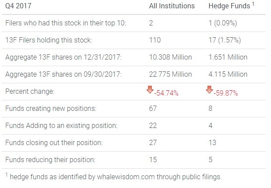Click red down arrow beside -54.74%
Viewport: 271px width, 188px height.
(150, 90)
